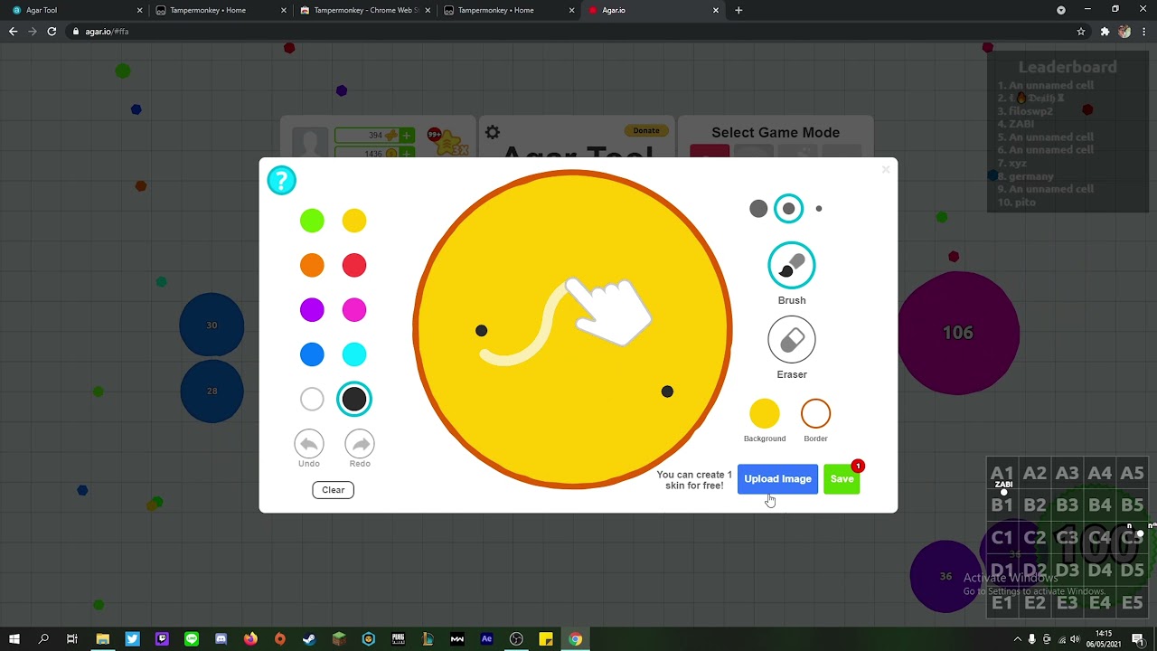Set the yellow Background color swatch
The width and height of the screenshot is (1157, 651).
(765, 414)
